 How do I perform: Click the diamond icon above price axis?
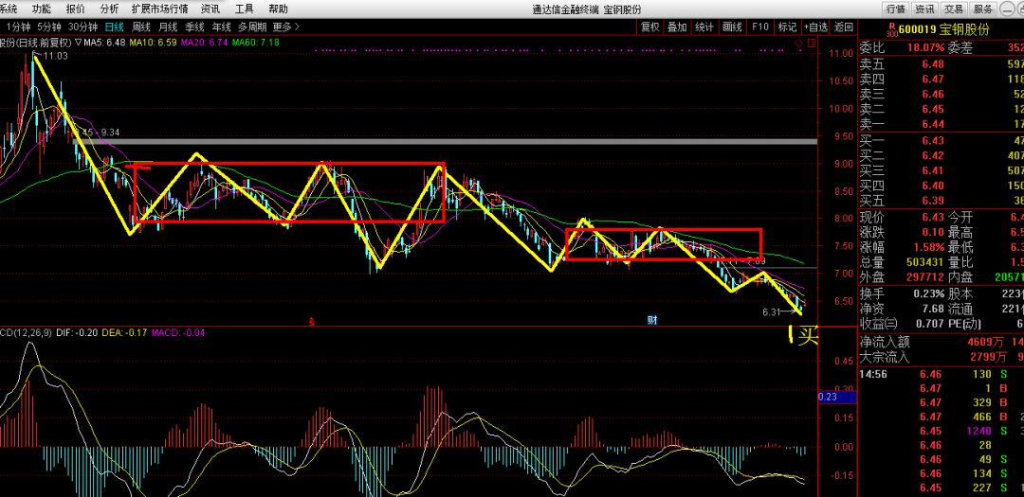pyautogui.click(x=799, y=44)
